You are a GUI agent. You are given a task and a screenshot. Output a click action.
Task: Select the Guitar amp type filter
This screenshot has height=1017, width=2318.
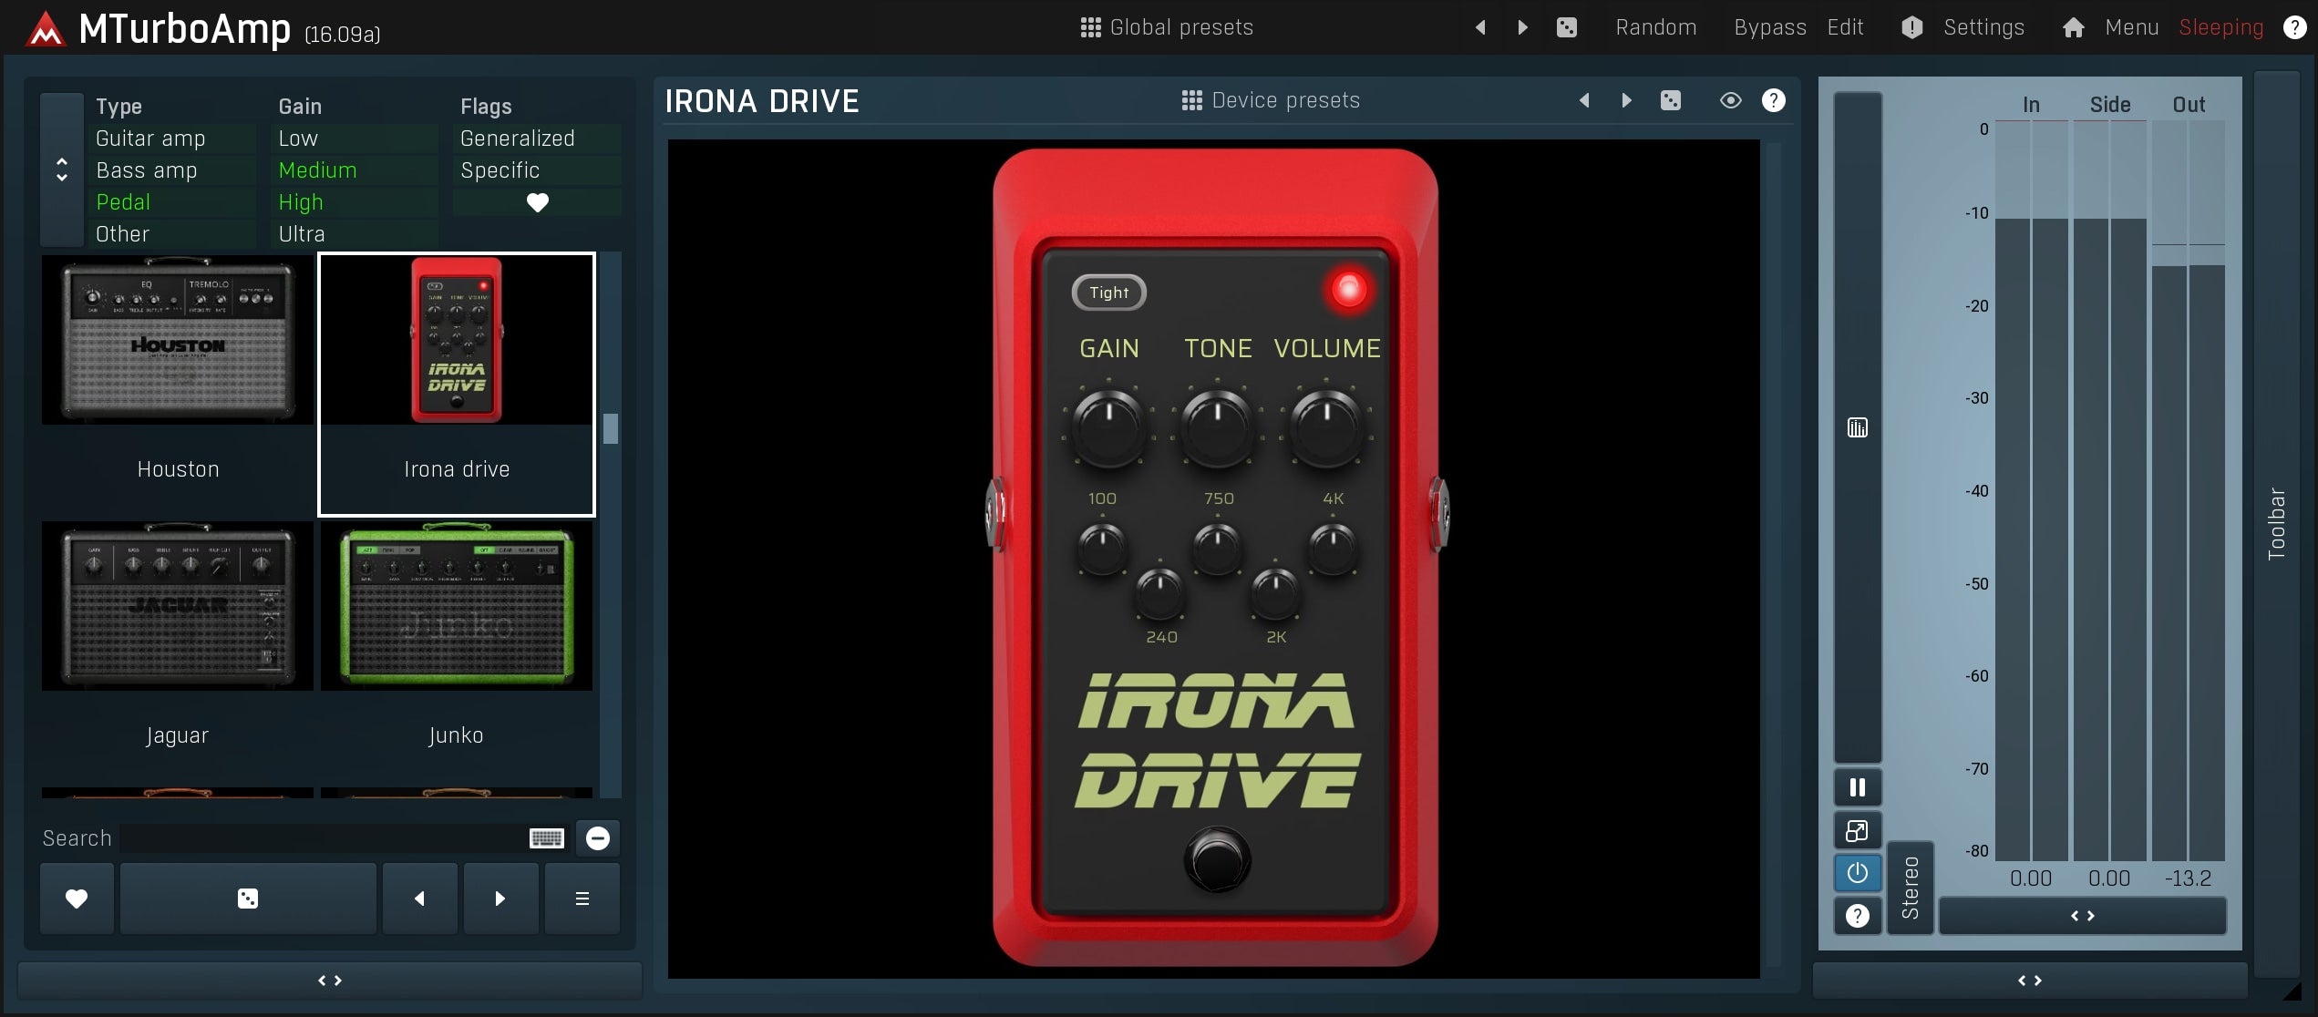(151, 139)
